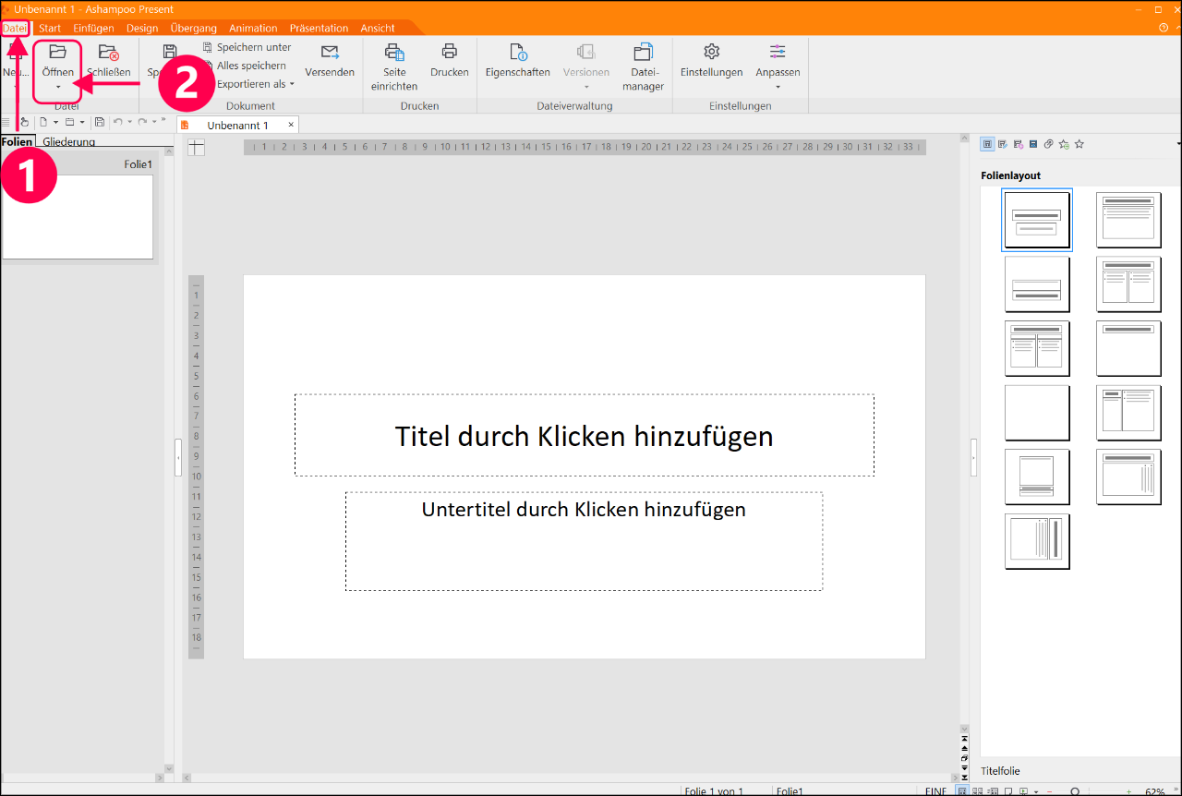
Task: Click the hand touch-mode icon in quick toolbar
Action: (x=24, y=122)
